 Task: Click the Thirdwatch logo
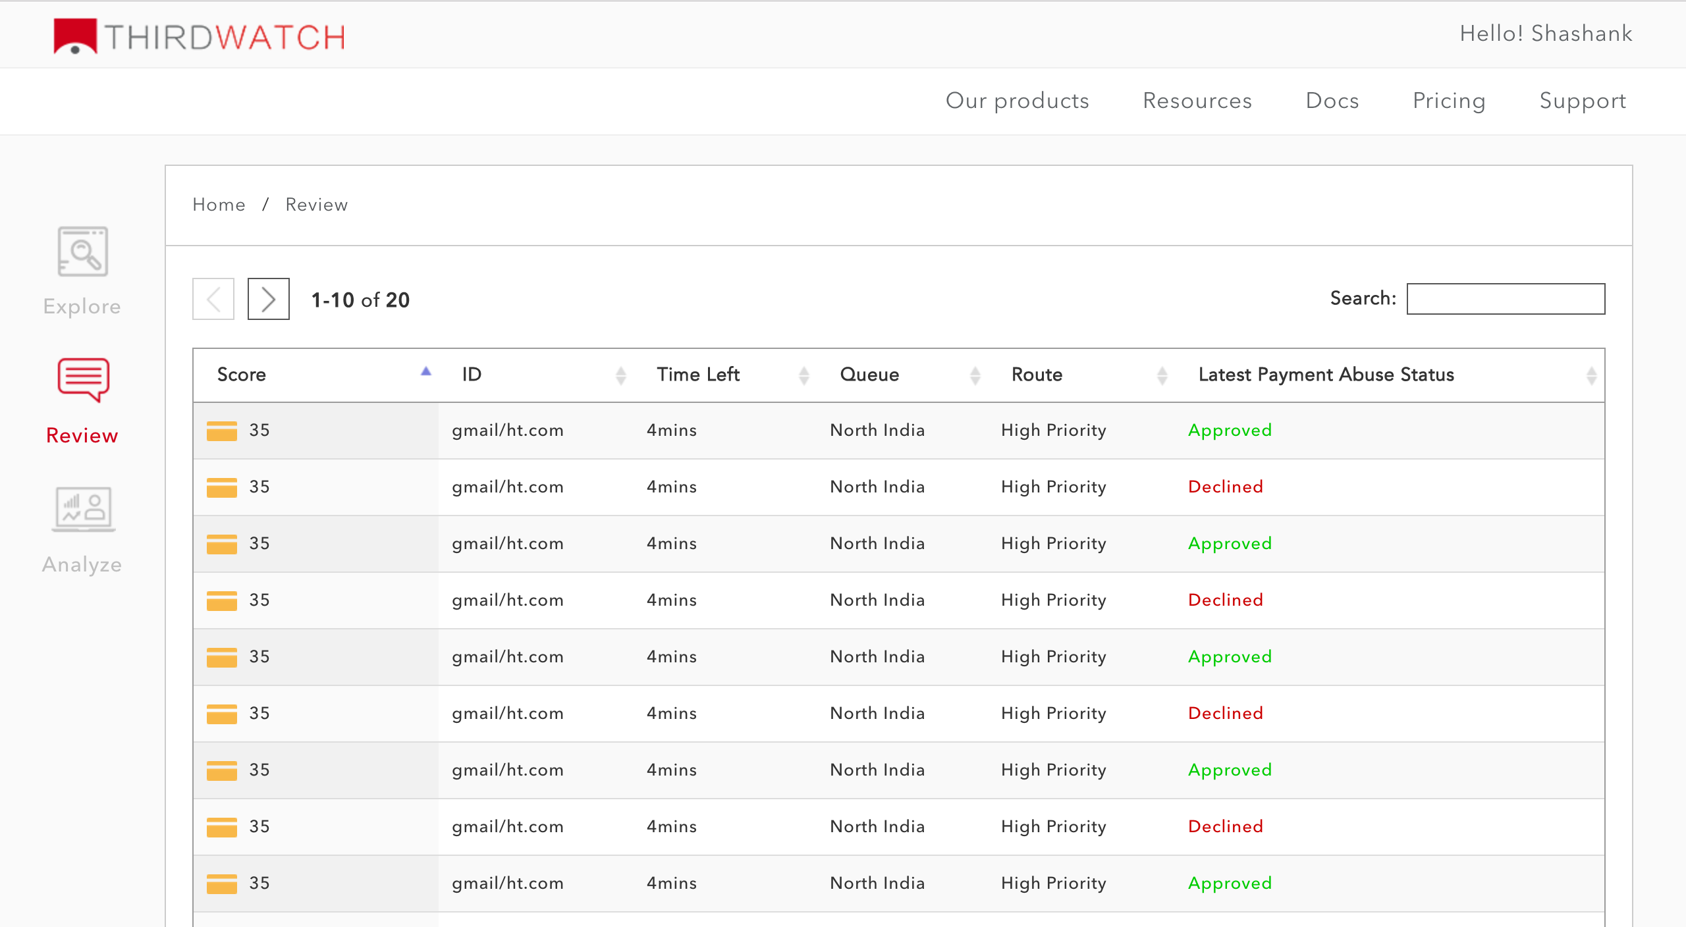pos(199,36)
